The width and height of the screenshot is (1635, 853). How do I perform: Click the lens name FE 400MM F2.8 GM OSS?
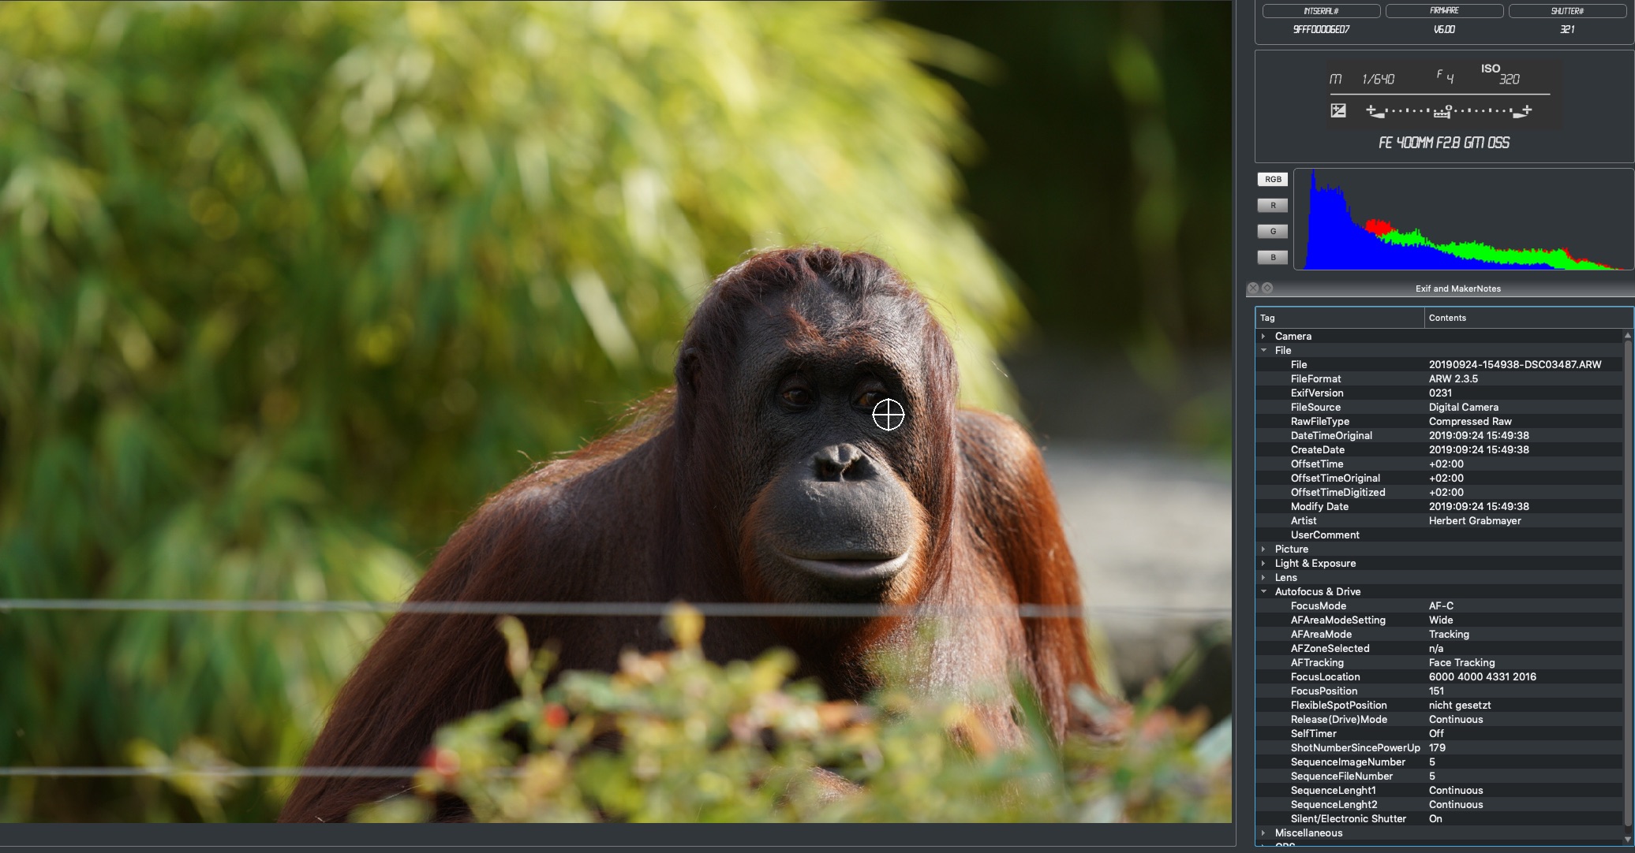coord(1444,143)
